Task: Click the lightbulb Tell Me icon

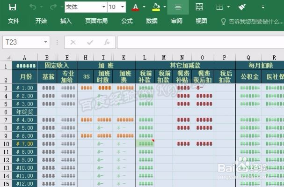Action: [224, 22]
